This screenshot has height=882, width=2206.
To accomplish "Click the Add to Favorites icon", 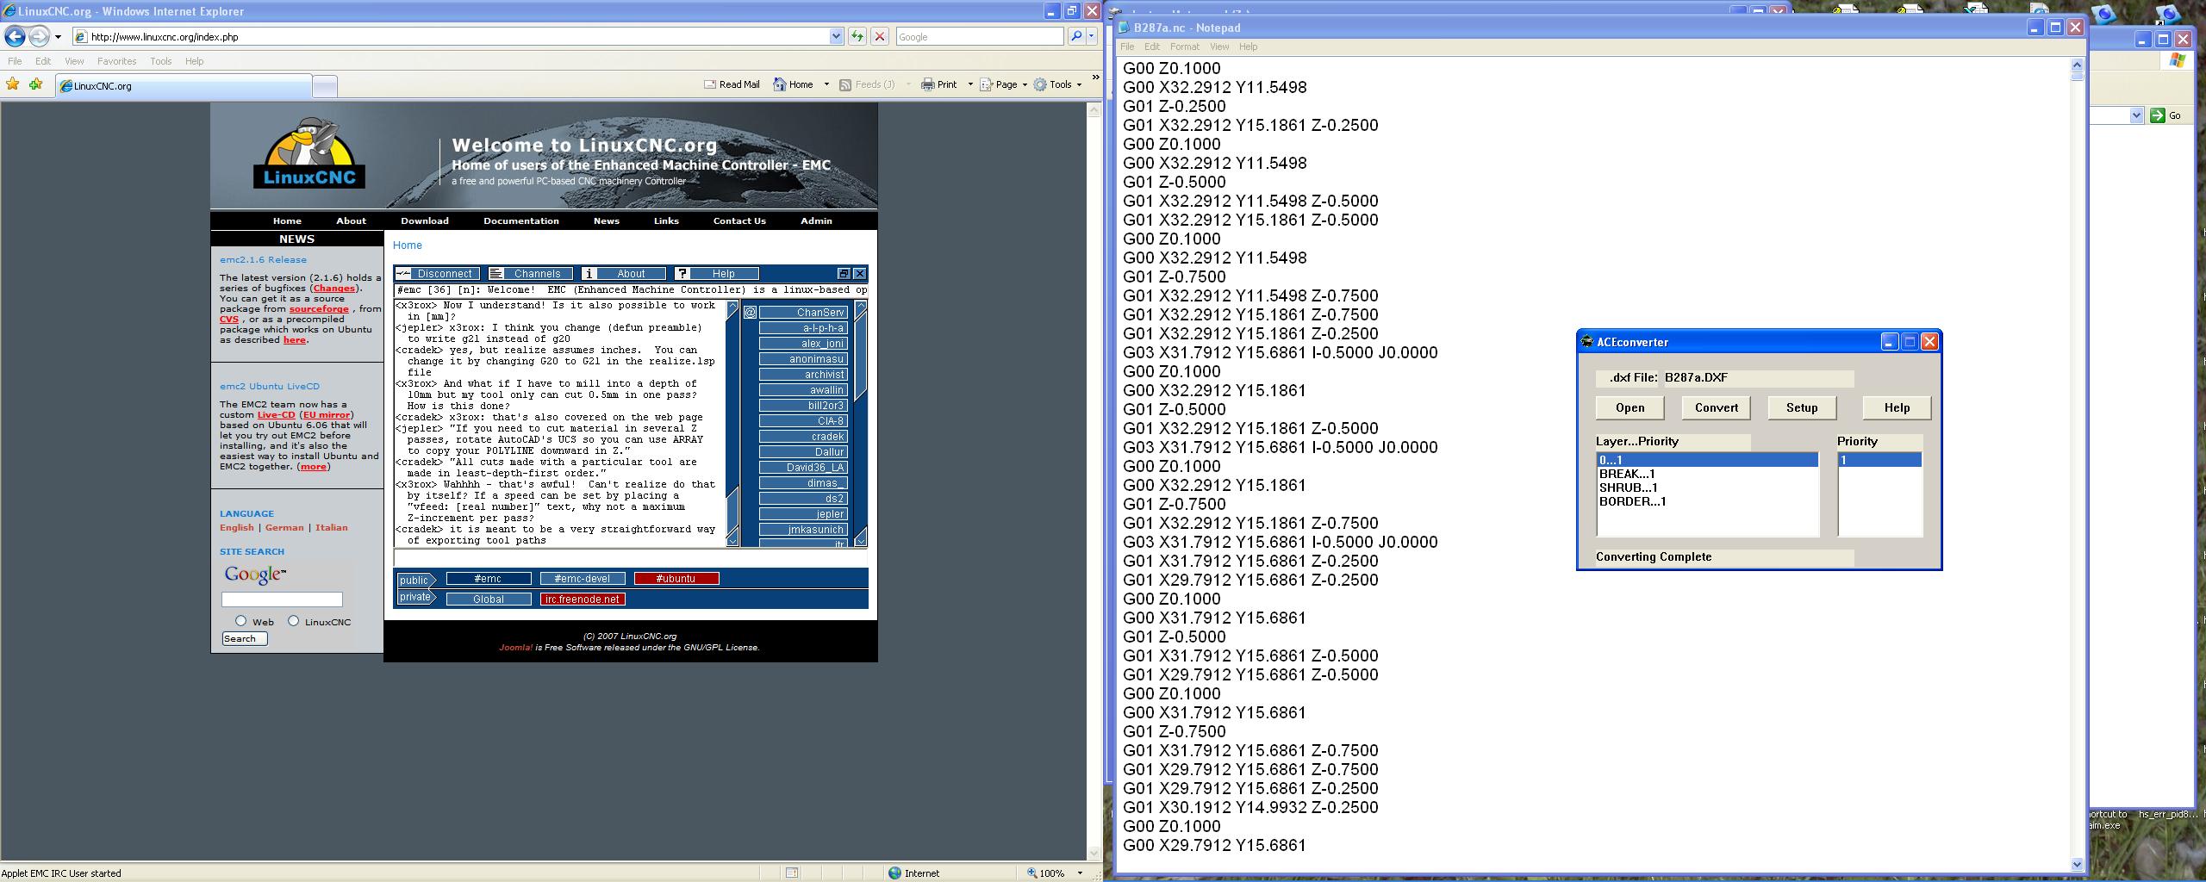I will click(36, 84).
